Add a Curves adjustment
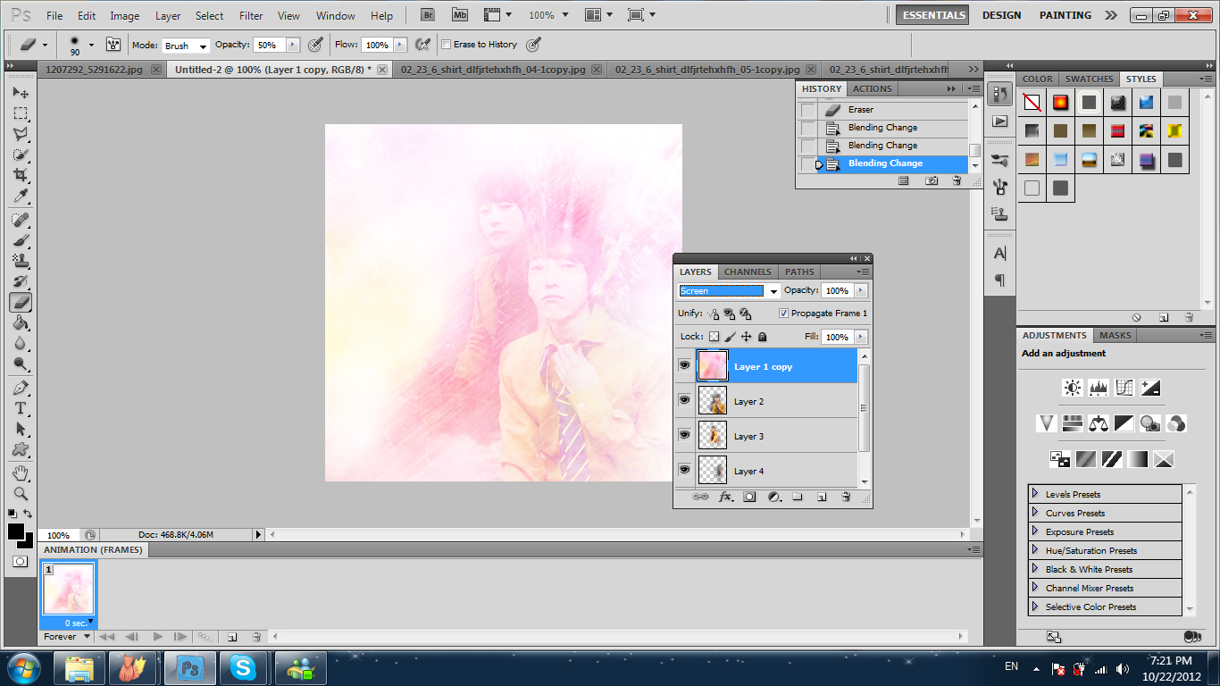This screenshot has width=1220, height=686. tap(1124, 388)
